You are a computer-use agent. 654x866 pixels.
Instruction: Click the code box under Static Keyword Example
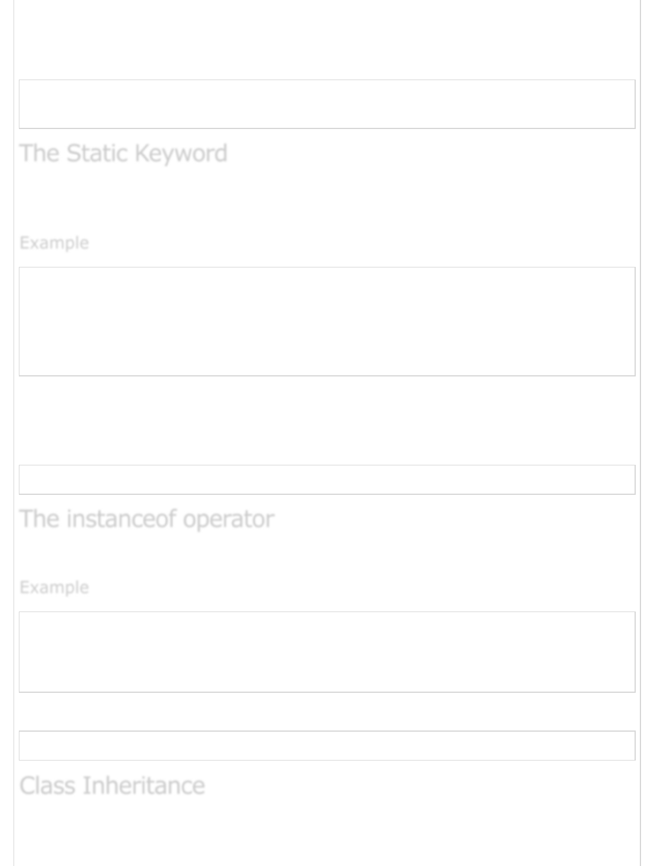pyautogui.click(x=327, y=321)
